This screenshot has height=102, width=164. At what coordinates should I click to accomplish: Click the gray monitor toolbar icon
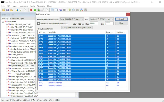click(64, 10)
